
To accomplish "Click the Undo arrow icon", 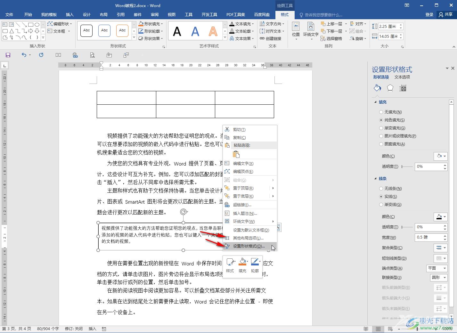I will tap(24, 55).
